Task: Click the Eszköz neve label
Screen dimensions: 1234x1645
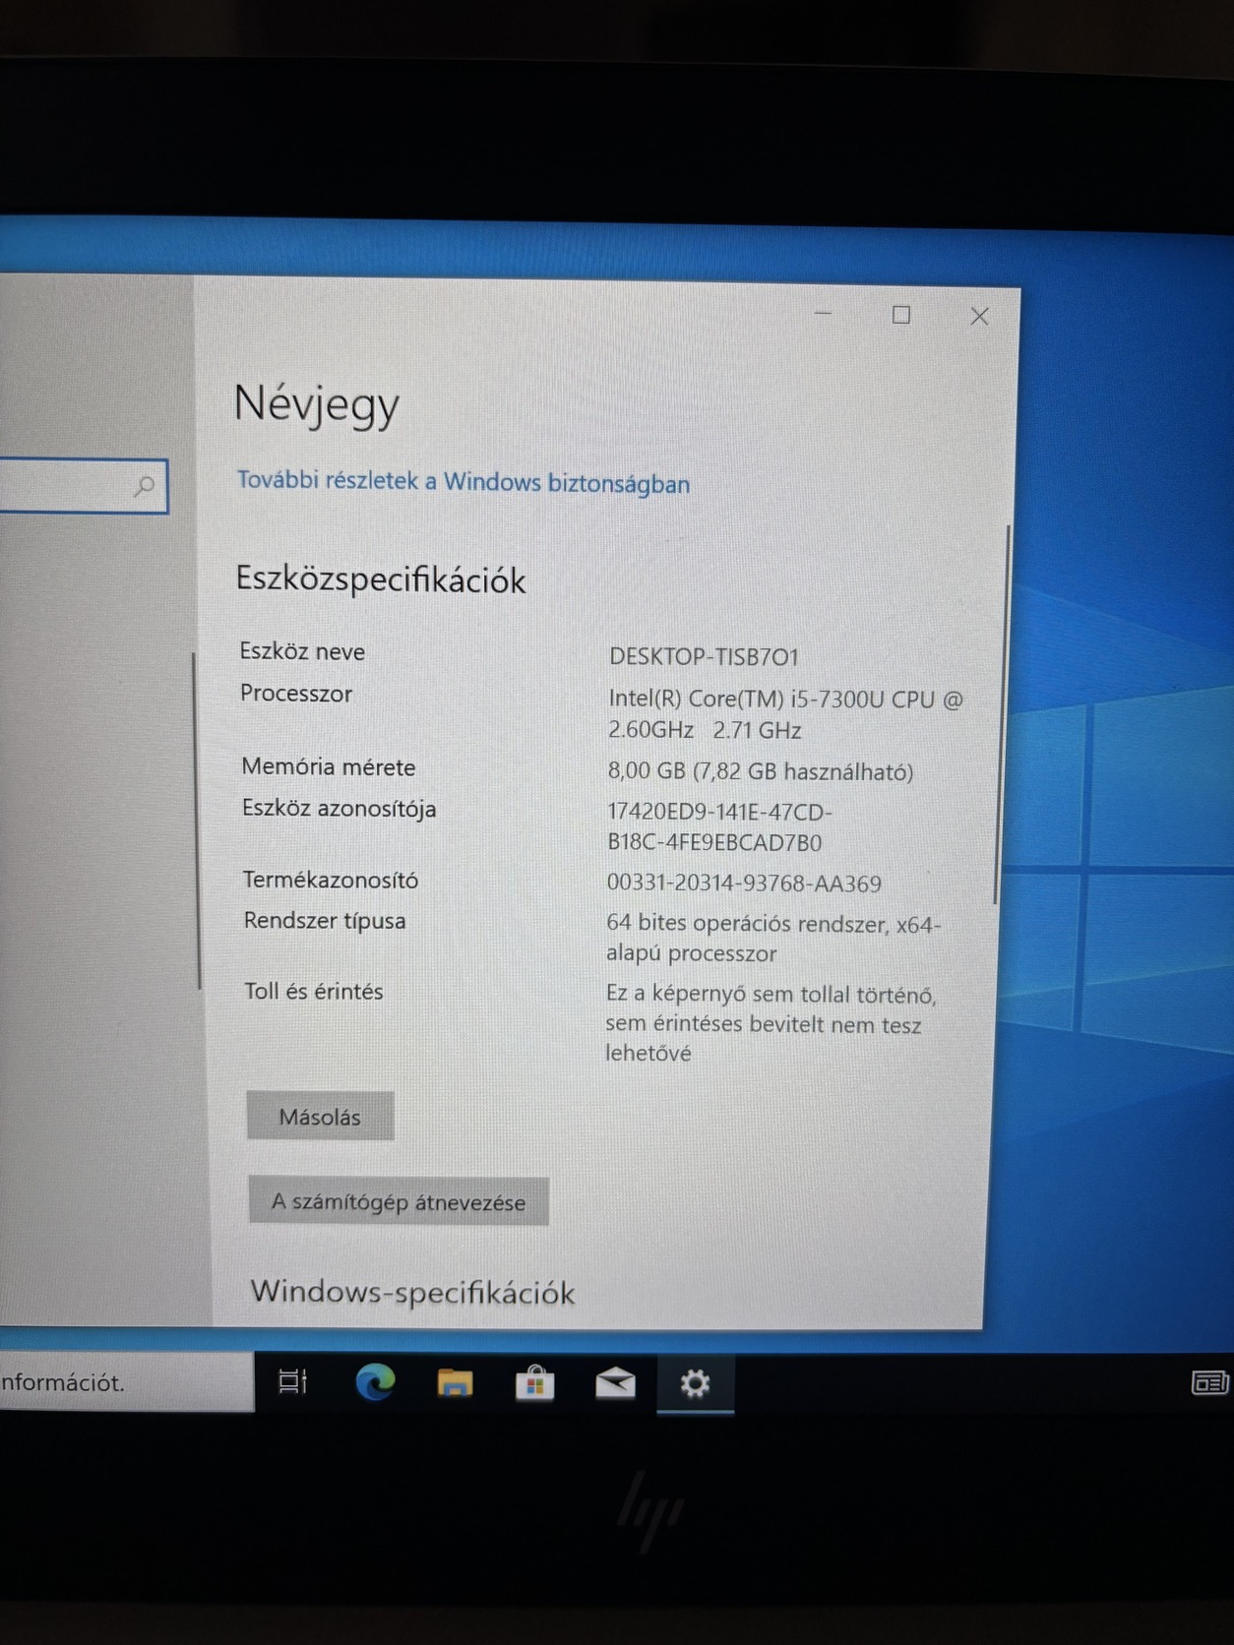Action: pyautogui.click(x=302, y=651)
